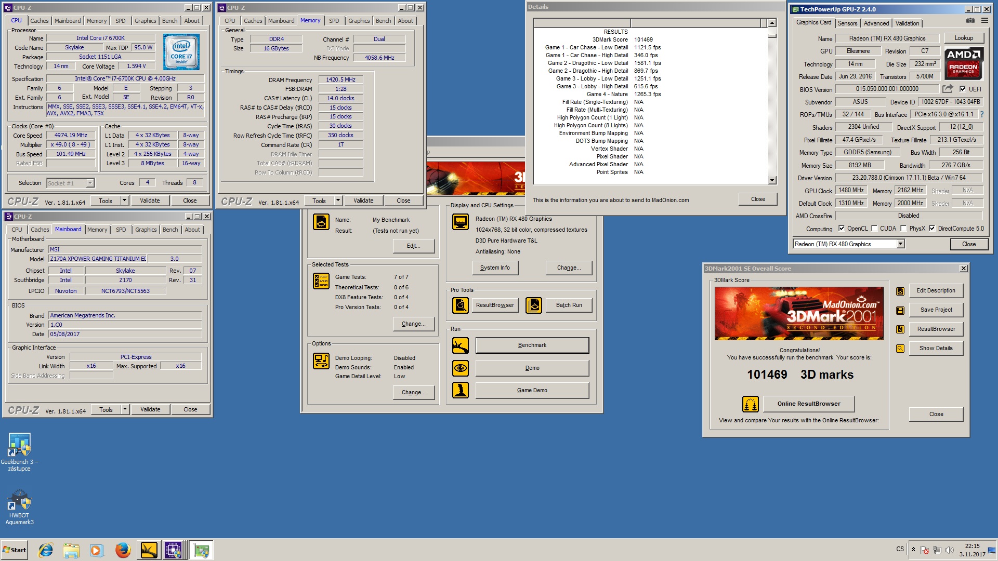This screenshot has height=561, width=998.
Task: Click the Online ResultBrowser yellow icon
Action: click(x=751, y=404)
